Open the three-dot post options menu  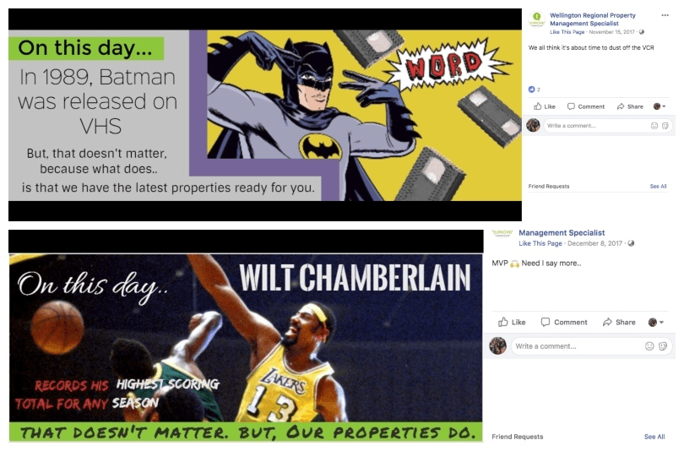[665, 15]
